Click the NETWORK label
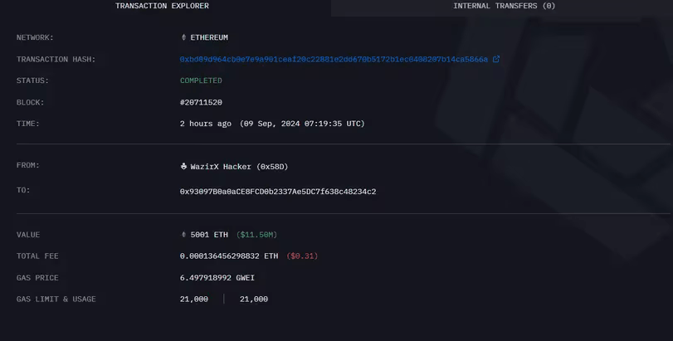 coord(35,37)
